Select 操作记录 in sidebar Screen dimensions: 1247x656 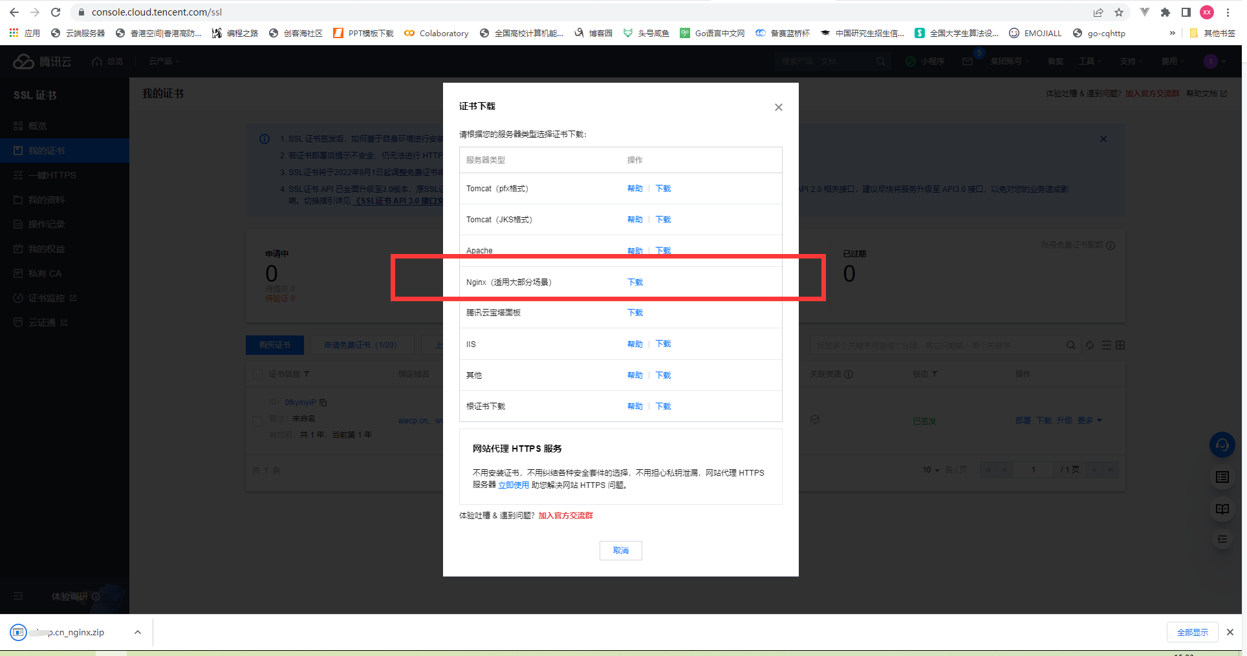(x=65, y=224)
